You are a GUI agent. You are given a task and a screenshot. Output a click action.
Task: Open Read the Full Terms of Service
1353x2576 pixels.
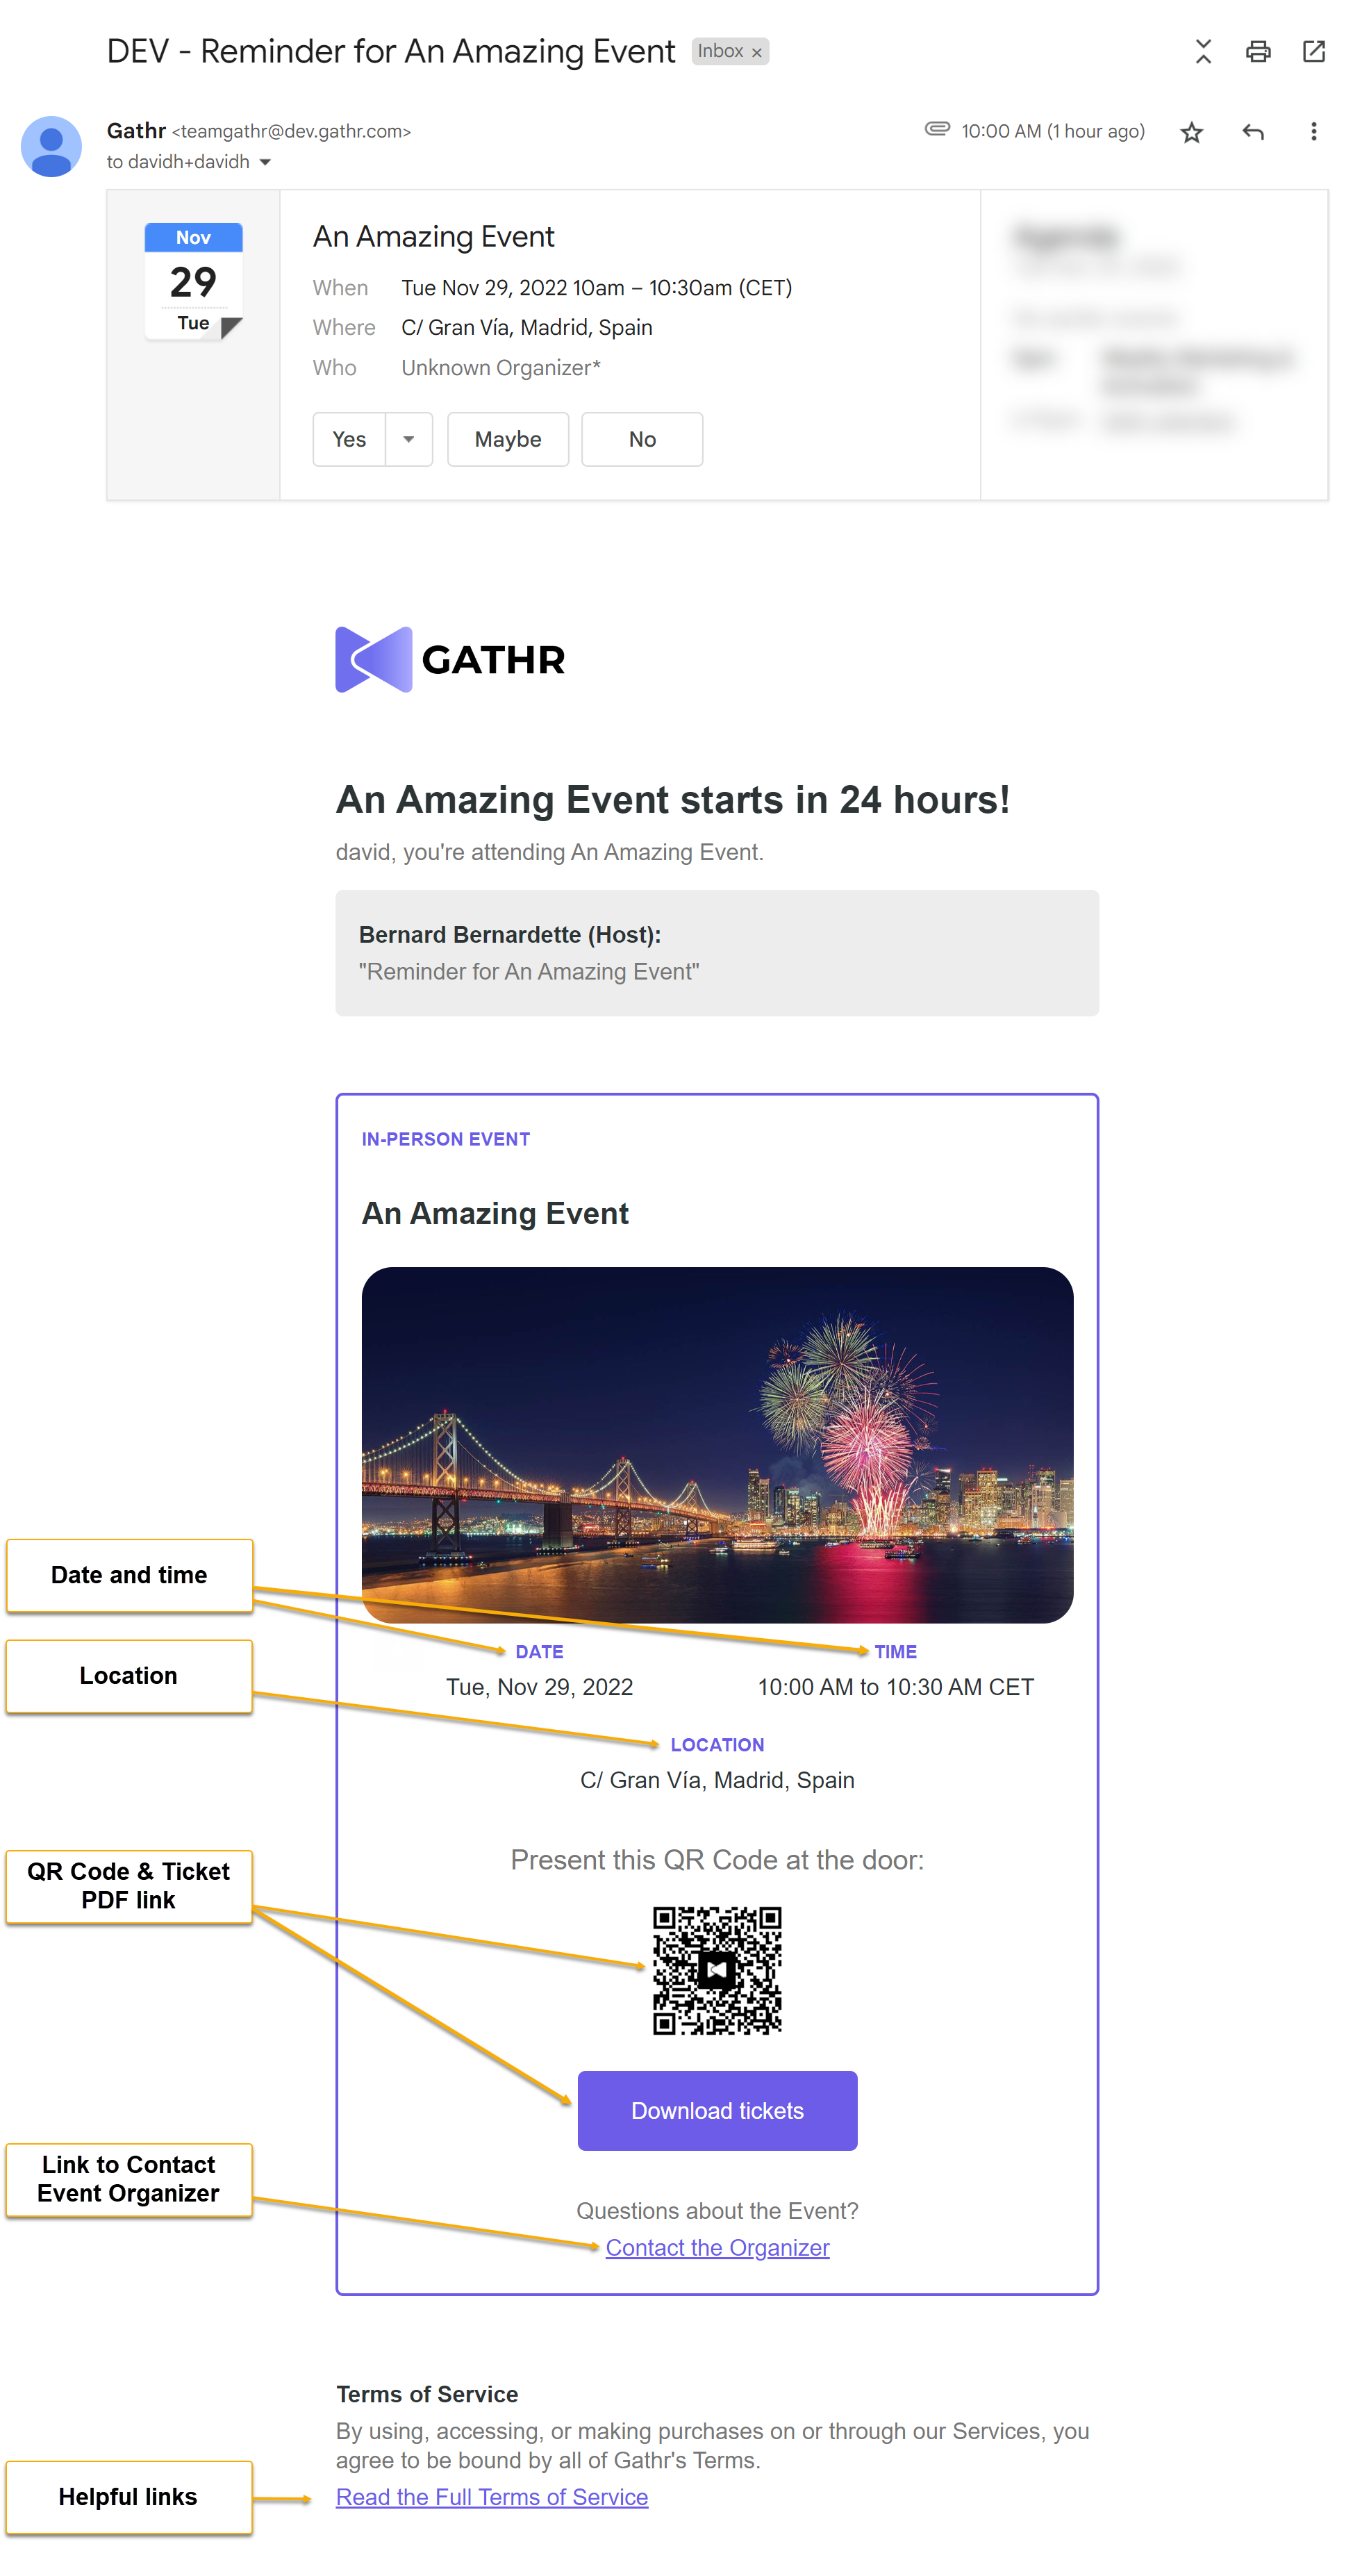point(491,2496)
